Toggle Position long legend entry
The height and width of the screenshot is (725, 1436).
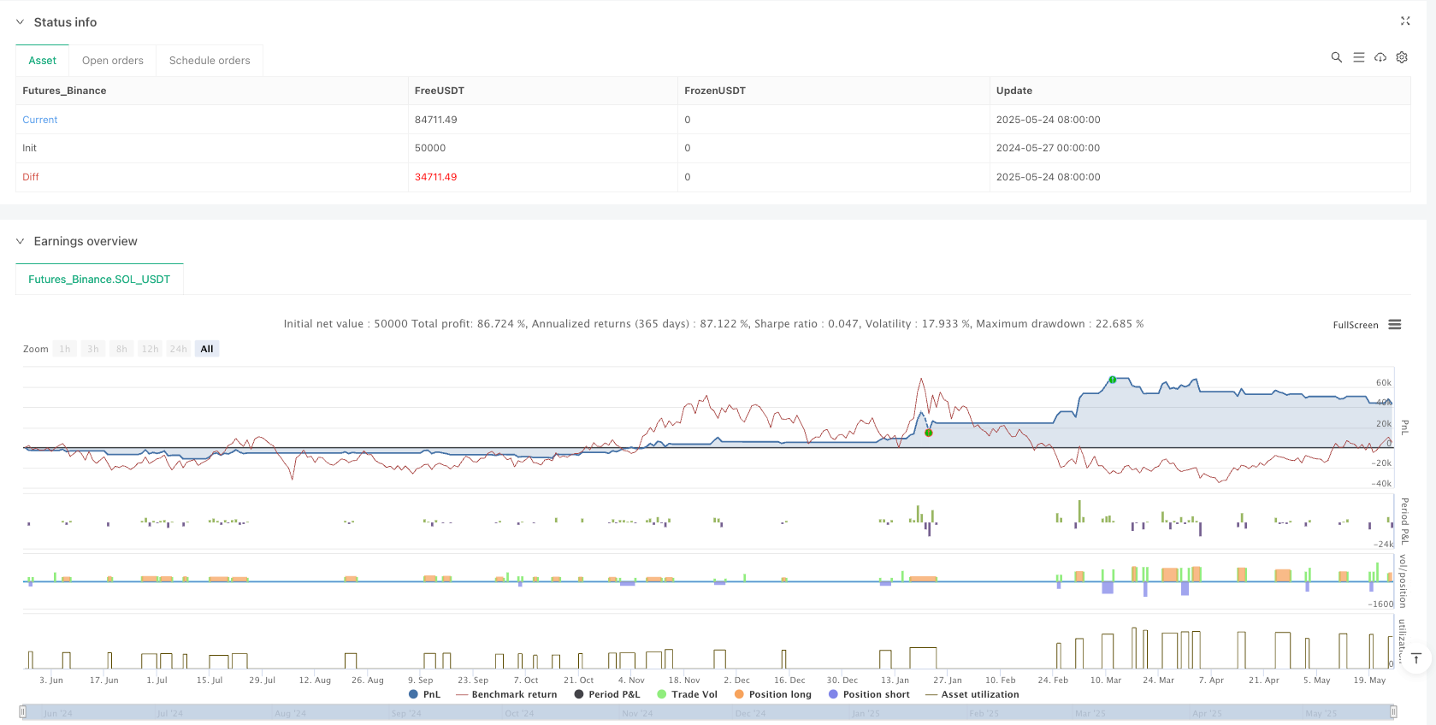(772, 694)
